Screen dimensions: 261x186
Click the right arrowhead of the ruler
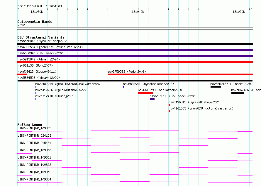[252, 9]
